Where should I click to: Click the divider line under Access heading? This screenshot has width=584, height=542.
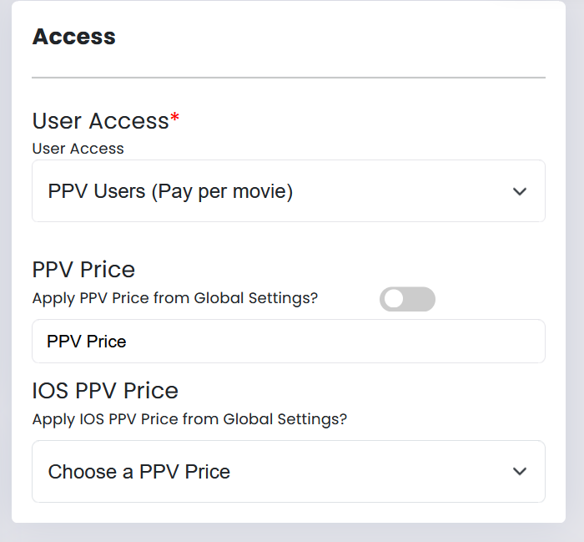coord(288,78)
